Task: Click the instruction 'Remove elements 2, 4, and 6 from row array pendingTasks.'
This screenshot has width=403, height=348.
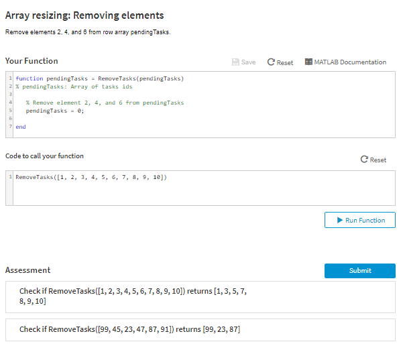Action: pos(88,32)
